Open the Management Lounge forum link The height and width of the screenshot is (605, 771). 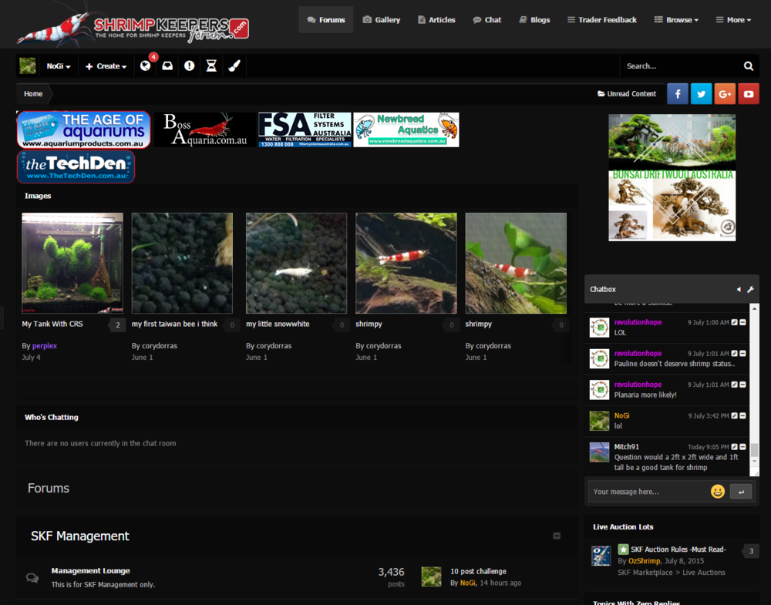(x=90, y=571)
